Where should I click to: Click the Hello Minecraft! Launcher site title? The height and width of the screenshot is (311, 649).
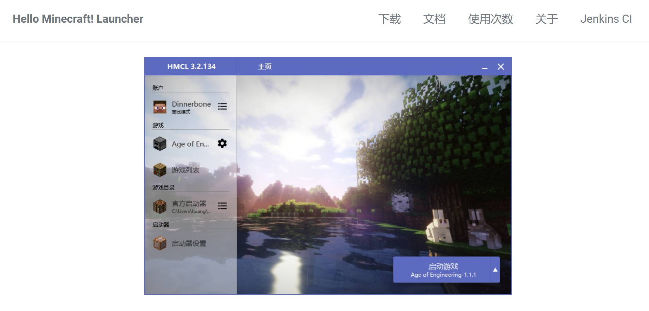tap(78, 19)
